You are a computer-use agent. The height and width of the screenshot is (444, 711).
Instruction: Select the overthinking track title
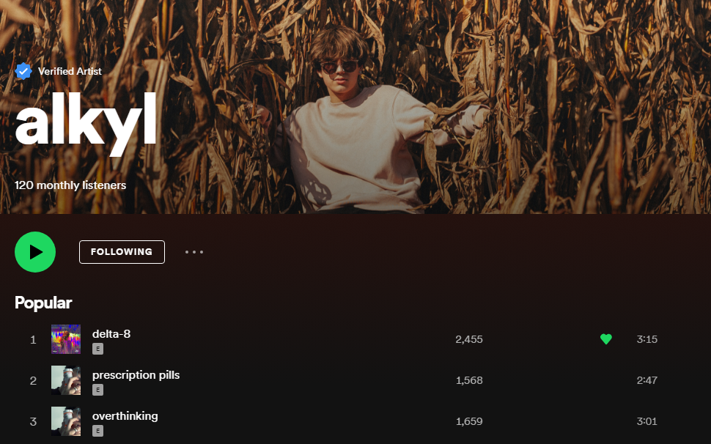coord(125,416)
